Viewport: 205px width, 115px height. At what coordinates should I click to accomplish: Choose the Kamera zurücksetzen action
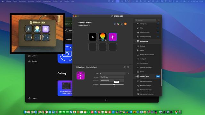click(x=147, y=94)
